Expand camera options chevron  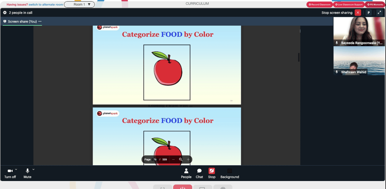[16, 169]
